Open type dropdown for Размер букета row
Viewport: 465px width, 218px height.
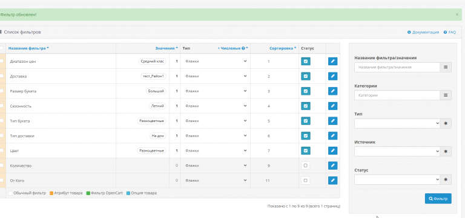pos(216,91)
